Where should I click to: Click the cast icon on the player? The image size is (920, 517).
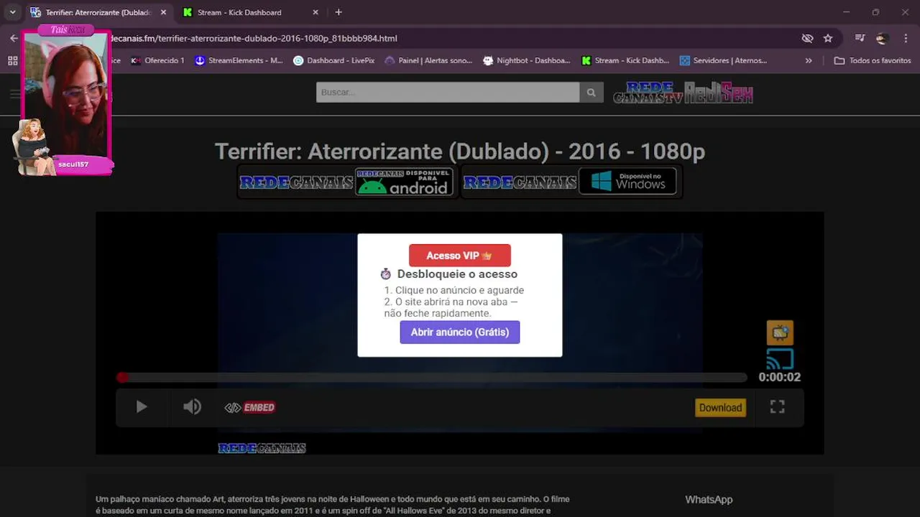click(x=780, y=358)
